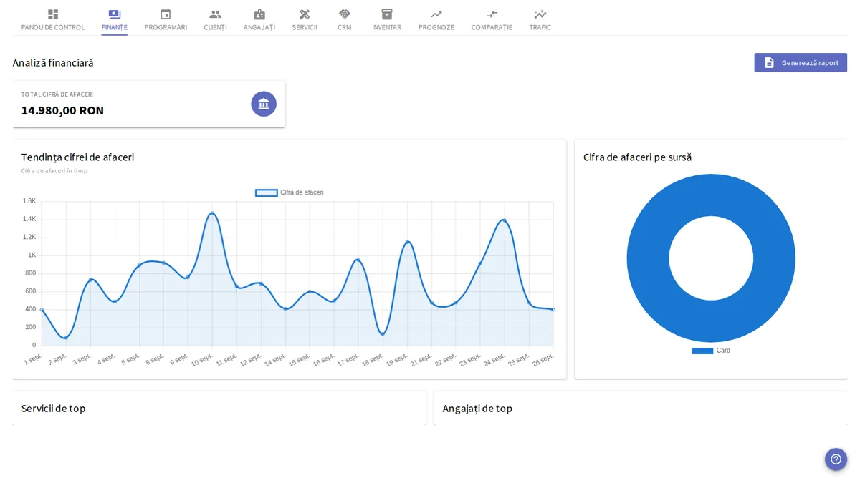Open the Inventar archive box icon
Screen dimensions: 860x483
pos(387,14)
